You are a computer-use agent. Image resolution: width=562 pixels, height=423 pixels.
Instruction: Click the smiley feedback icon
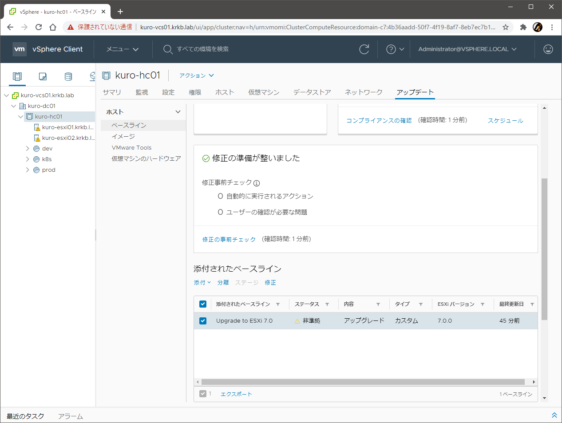click(x=548, y=49)
